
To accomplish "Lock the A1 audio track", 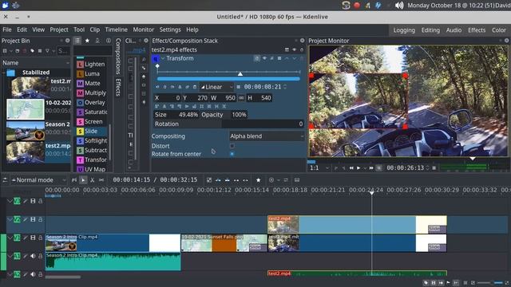I will pyautogui.click(x=41, y=256).
